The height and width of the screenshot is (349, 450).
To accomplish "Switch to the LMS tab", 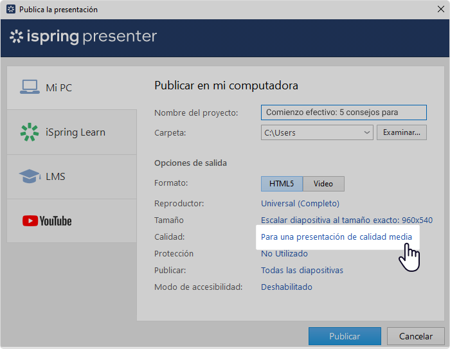I will click(x=72, y=177).
